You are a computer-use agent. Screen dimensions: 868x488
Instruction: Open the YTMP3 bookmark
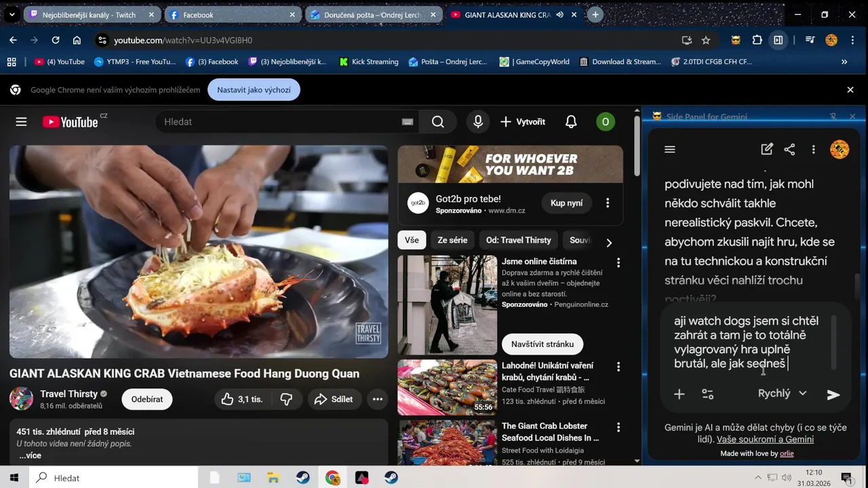[x=134, y=62]
